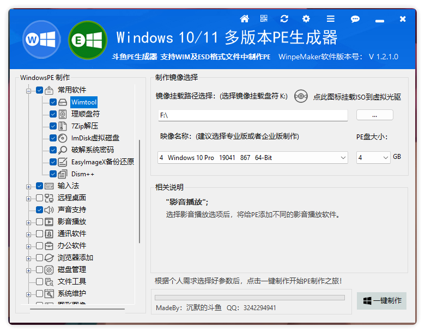Expand the 影音播放 tree node

click(28, 223)
